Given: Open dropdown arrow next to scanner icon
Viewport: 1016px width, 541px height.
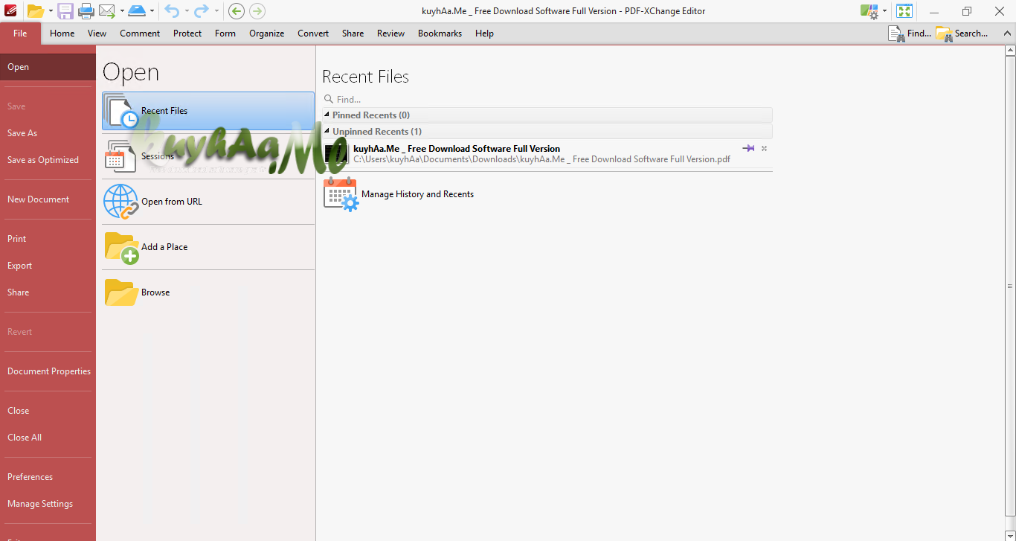Looking at the screenshot, I should 152,11.
